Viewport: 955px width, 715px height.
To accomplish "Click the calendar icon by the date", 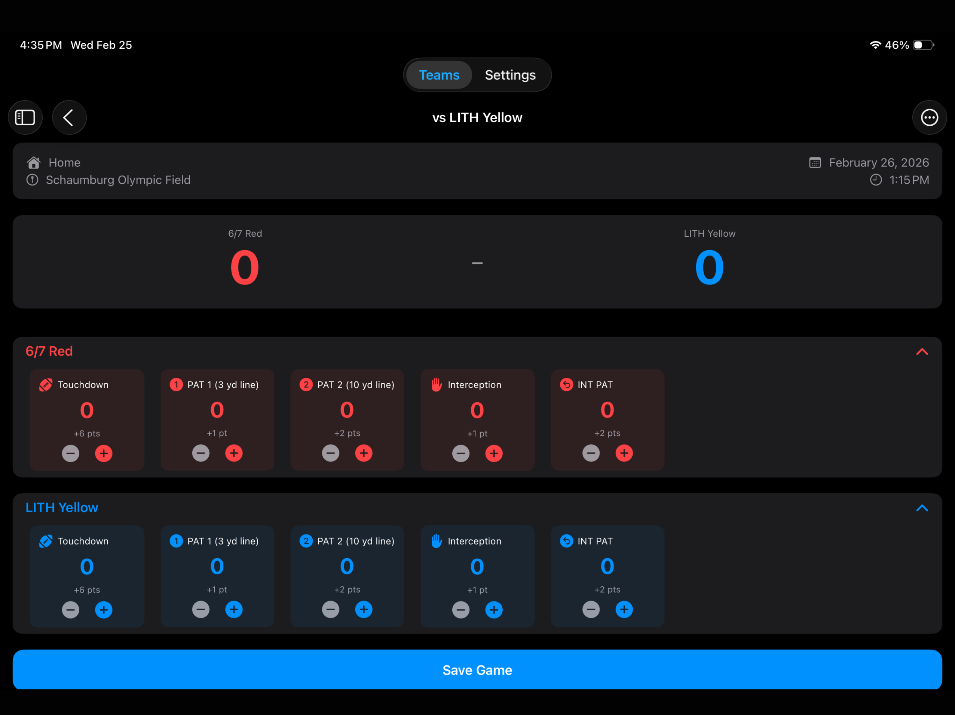I will pyautogui.click(x=815, y=163).
